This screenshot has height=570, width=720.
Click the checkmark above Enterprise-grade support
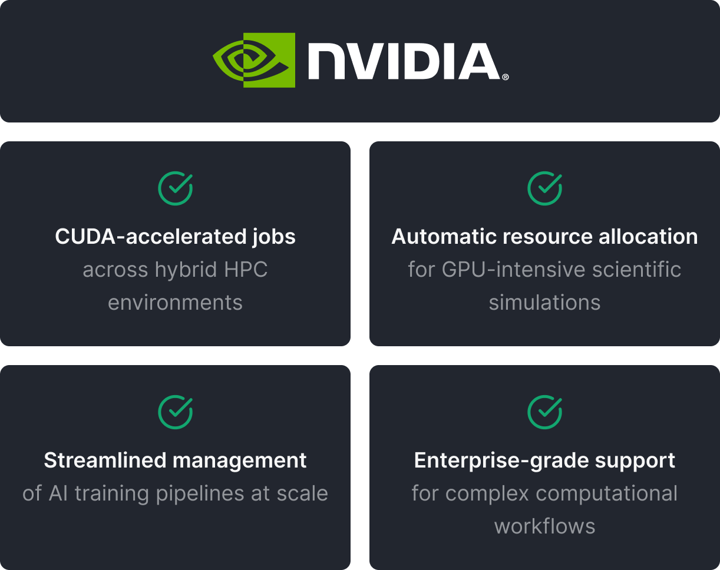[x=544, y=412]
